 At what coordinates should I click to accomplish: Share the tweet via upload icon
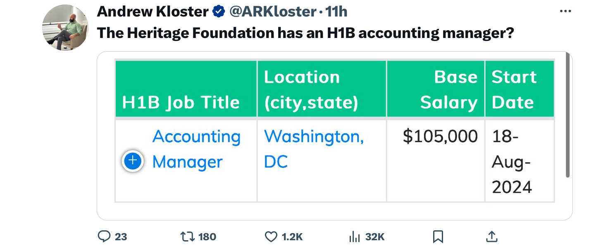pos(491,237)
